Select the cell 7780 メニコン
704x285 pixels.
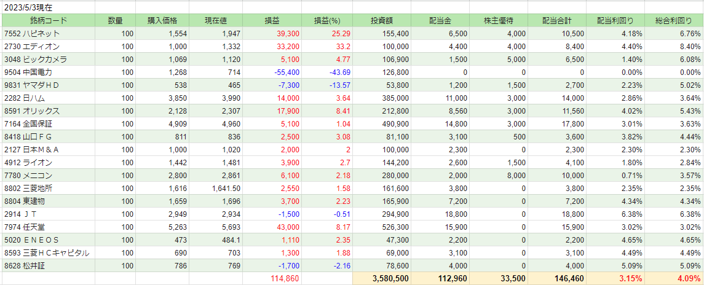point(48,175)
